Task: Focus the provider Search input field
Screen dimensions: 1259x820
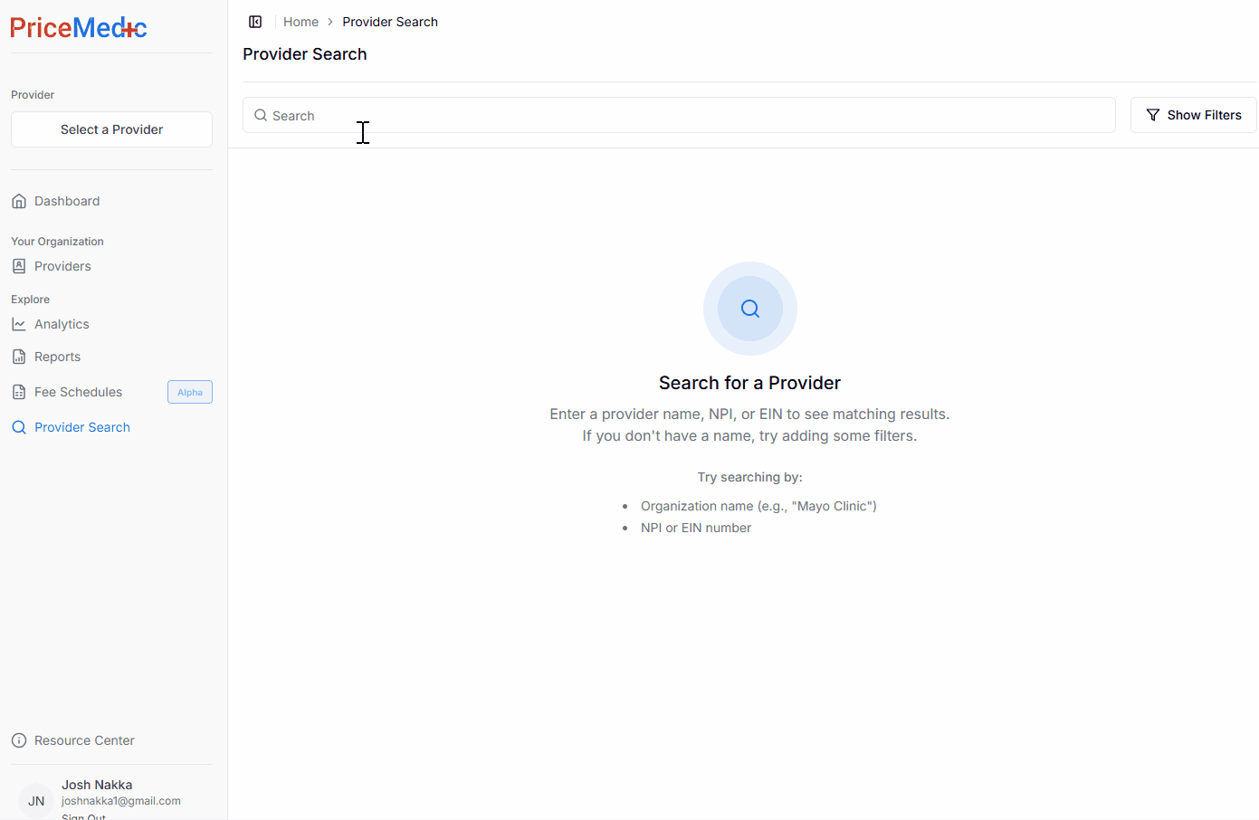Action: pos(679,115)
